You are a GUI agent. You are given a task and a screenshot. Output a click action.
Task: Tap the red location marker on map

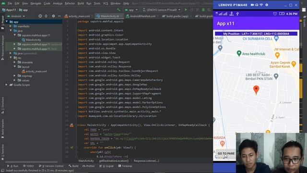click(x=256, y=90)
